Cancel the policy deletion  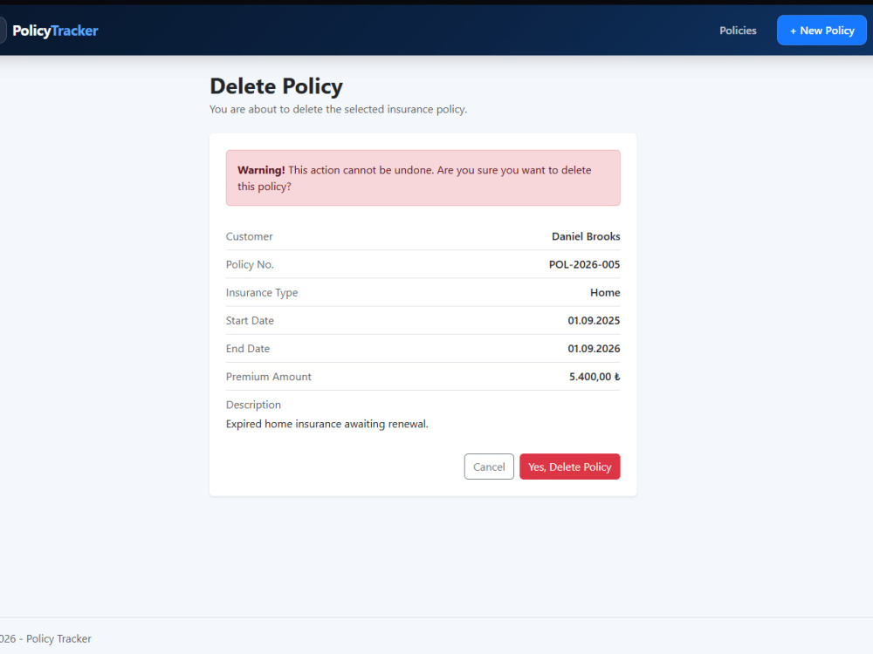489,467
